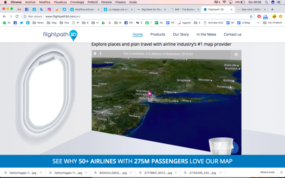
Task: Open the Our Story page
Action: pos(181,34)
